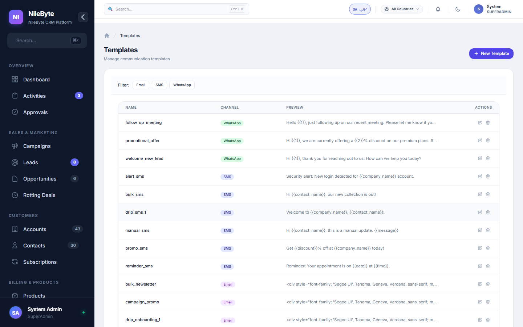Open Rotting Deals page
523x327 pixels.
click(47, 195)
